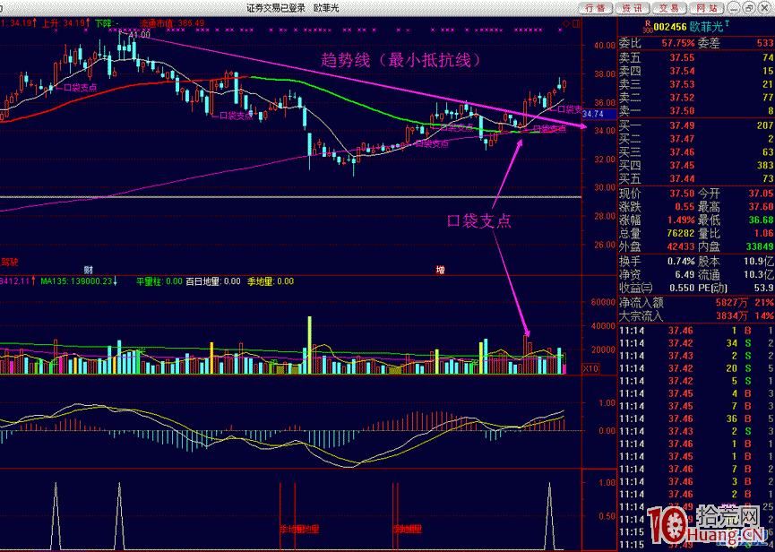Click the 流通市值 385.49 label in the chart header

click(x=172, y=23)
